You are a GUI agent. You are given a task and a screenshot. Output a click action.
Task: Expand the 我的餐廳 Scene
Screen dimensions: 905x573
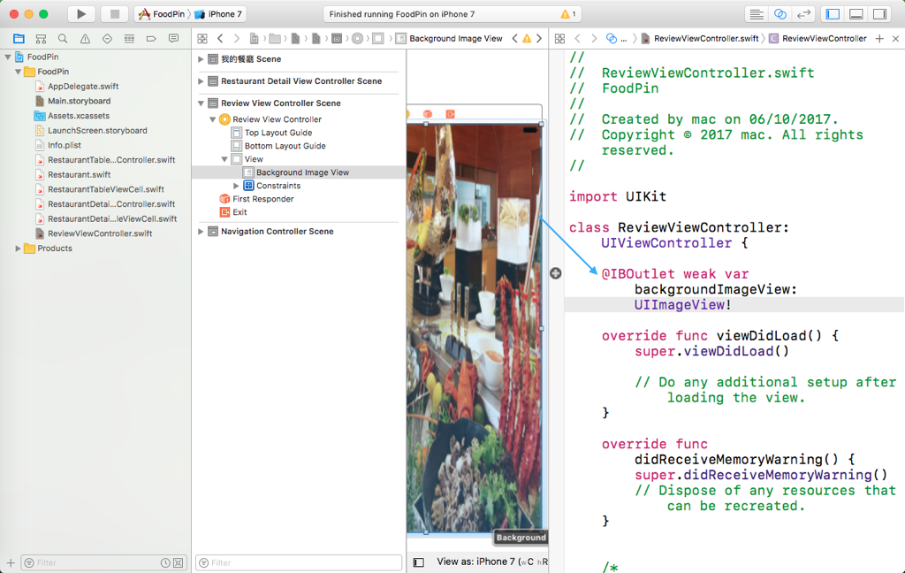tap(201, 59)
